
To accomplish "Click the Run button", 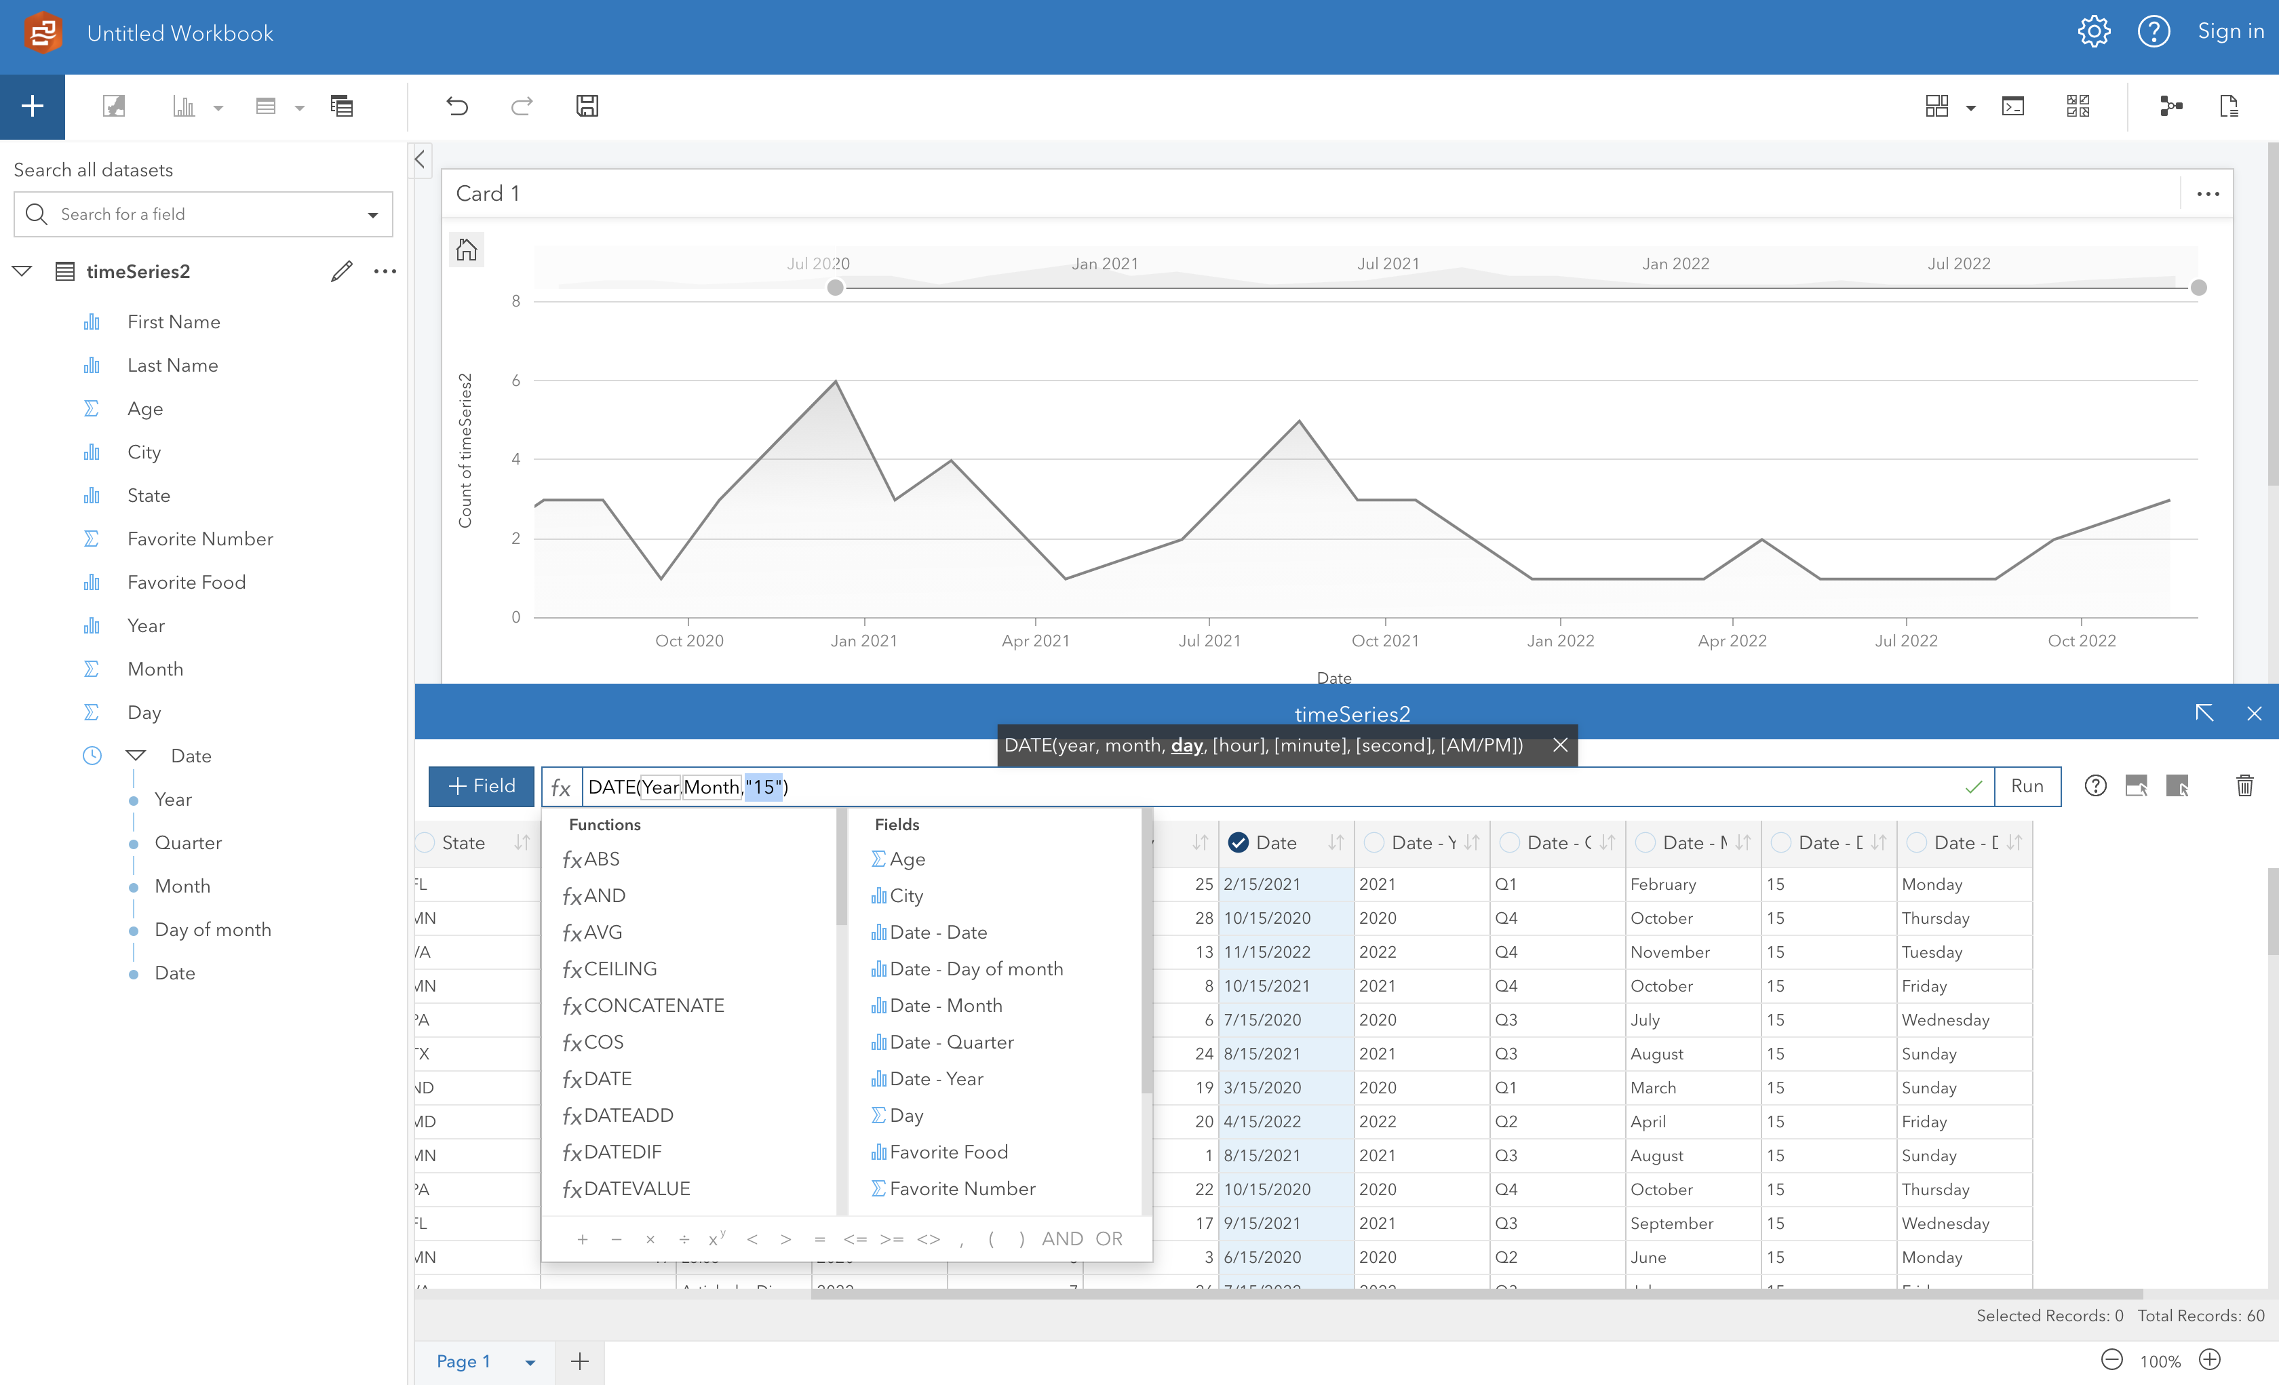I will [2027, 786].
